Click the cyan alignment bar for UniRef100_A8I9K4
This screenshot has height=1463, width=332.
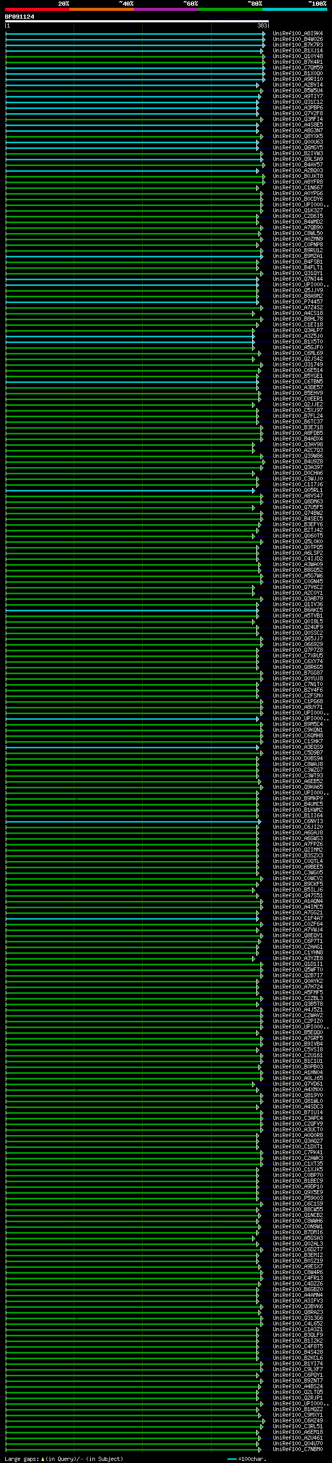[135, 34]
